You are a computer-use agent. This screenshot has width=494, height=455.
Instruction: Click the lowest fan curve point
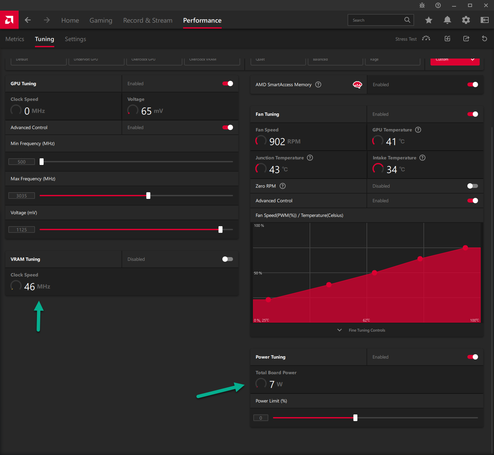tap(268, 299)
